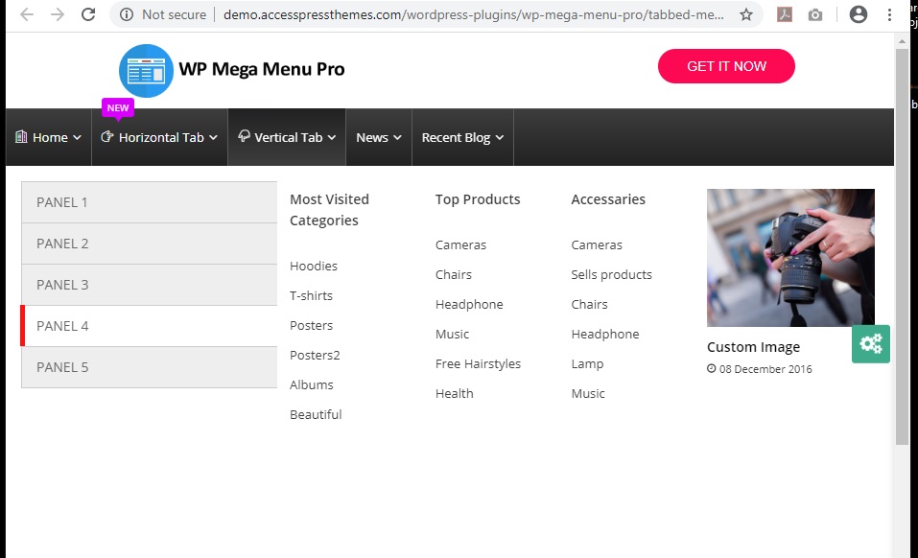Open the Hoodies category link
918x558 pixels.
click(314, 267)
